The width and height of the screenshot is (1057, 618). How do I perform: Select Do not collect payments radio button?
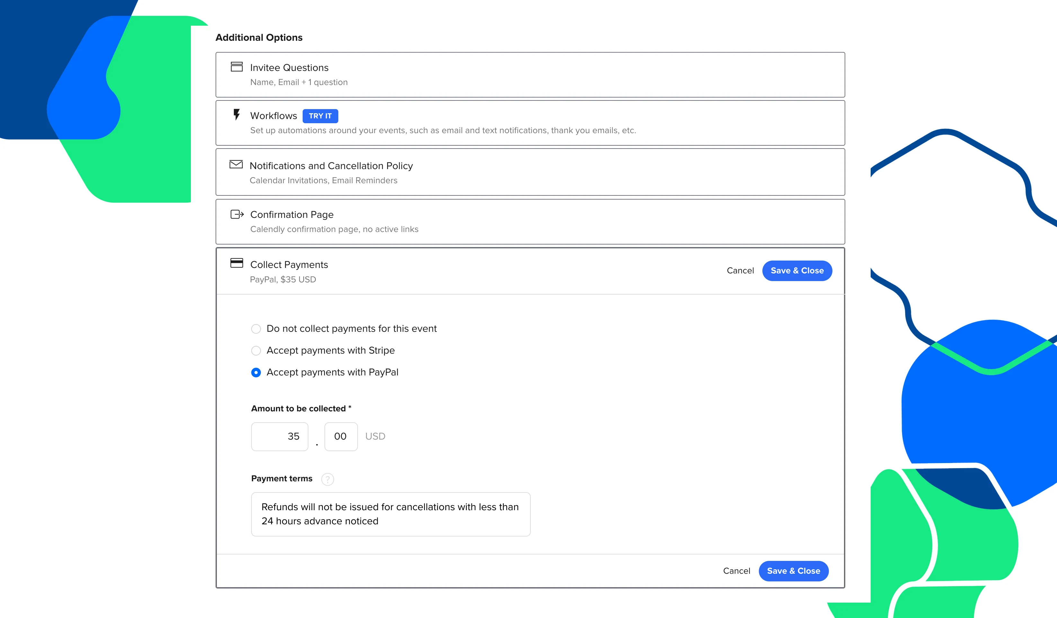click(256, 329)
